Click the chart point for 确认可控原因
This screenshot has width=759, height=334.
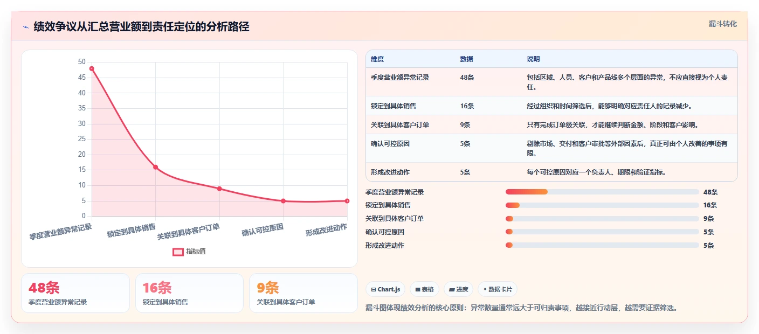pos(283,201)
